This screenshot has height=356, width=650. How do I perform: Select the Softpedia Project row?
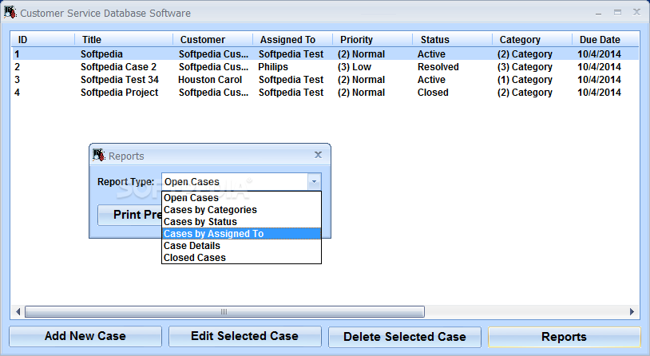326,93
